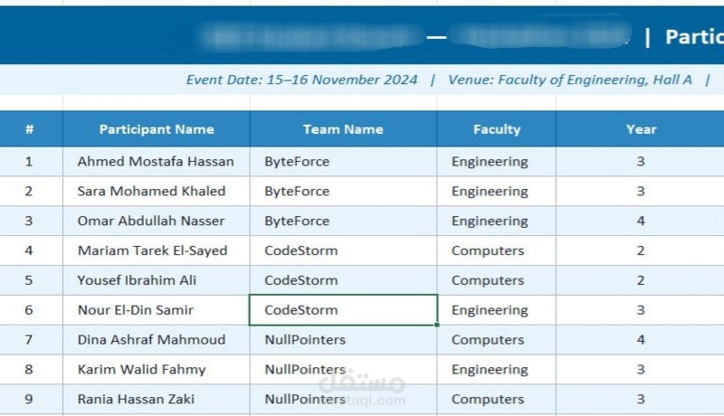Screen dimensions: 724x416
Task: Select the Venue text in the subtitle row
Action: (x=570, y=80)
